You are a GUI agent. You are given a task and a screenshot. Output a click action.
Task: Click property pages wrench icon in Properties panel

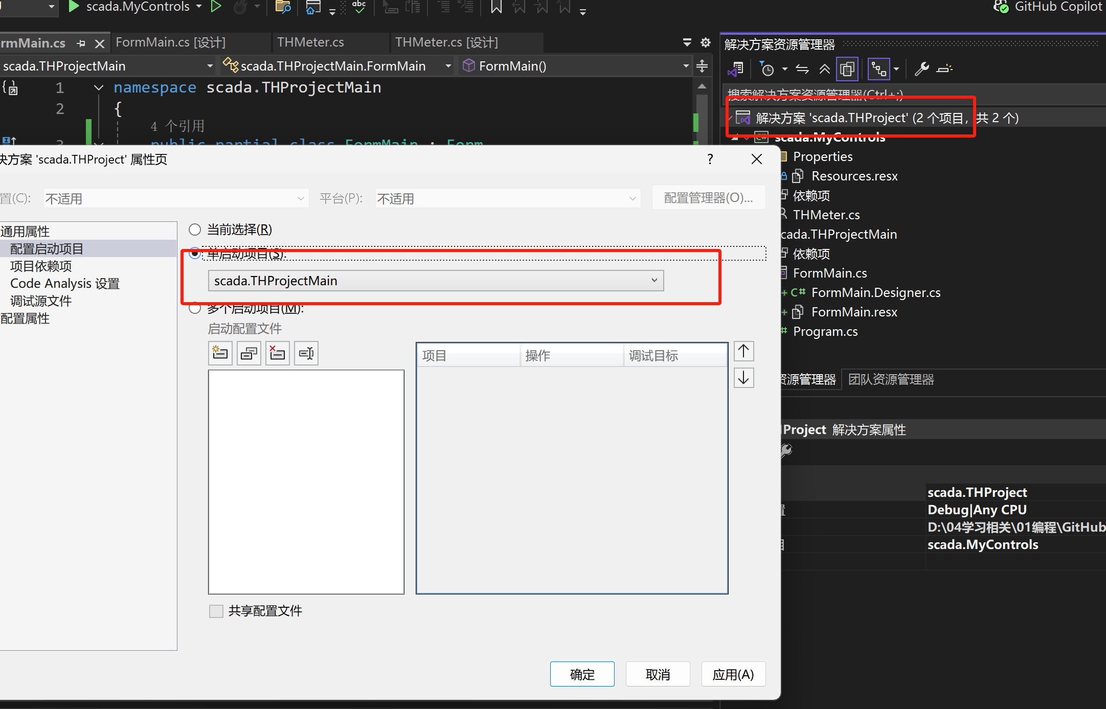pyautogui.click(x=787, y=450)
